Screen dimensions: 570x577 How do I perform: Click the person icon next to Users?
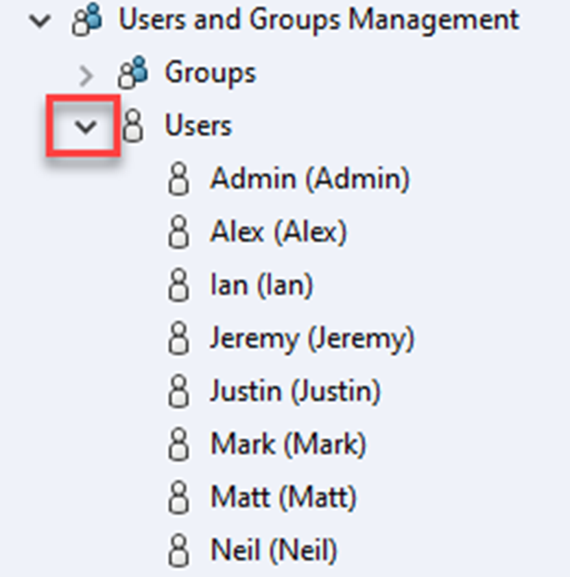point(134,125)
